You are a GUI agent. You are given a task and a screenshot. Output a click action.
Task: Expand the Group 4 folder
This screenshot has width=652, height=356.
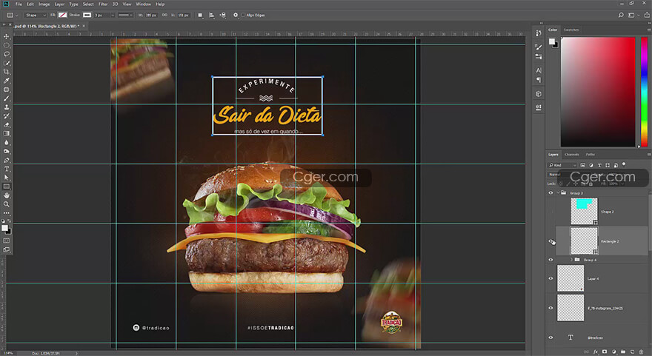coord(571,260)
